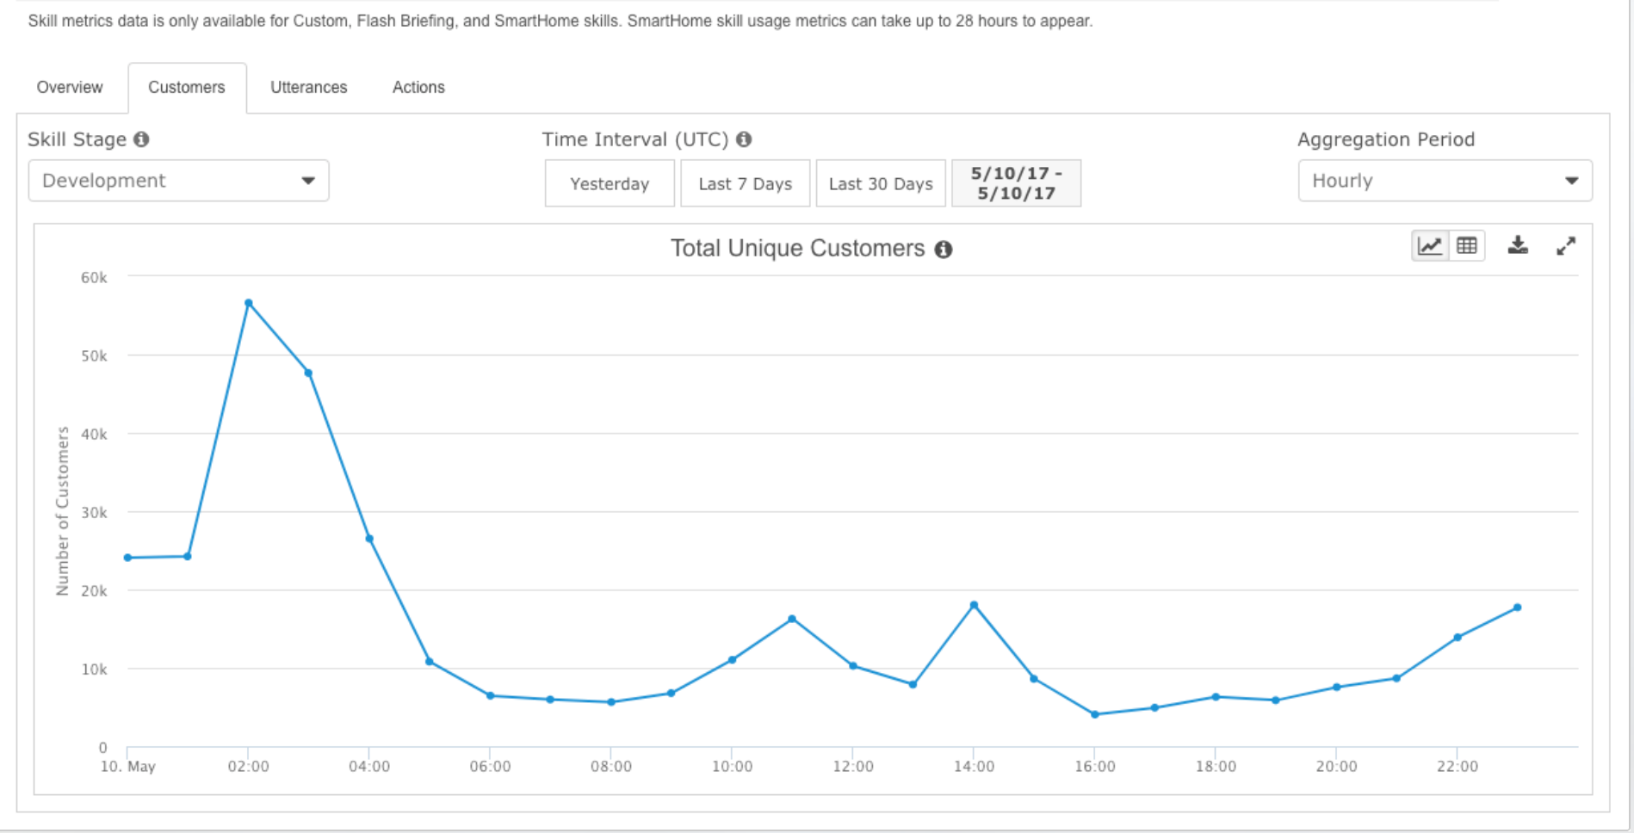Screen dimensions: 1634x833
Task: Select the 02:00 peak data point
Action: [248, 303]
